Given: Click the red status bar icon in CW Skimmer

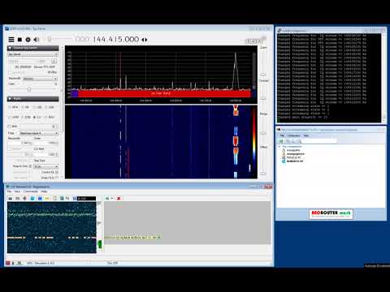Looking at the screenshot, I should [8, 263].
